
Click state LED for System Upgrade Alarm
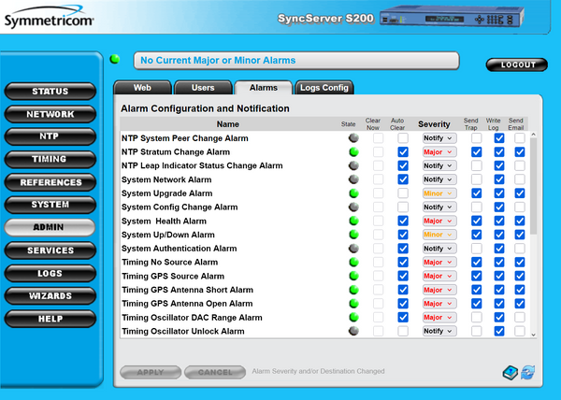(353, 193)
